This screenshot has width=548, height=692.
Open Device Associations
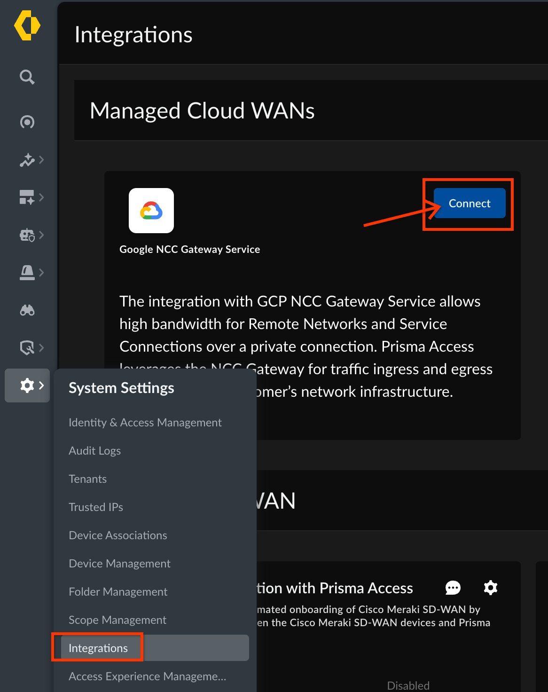[118, 535]
